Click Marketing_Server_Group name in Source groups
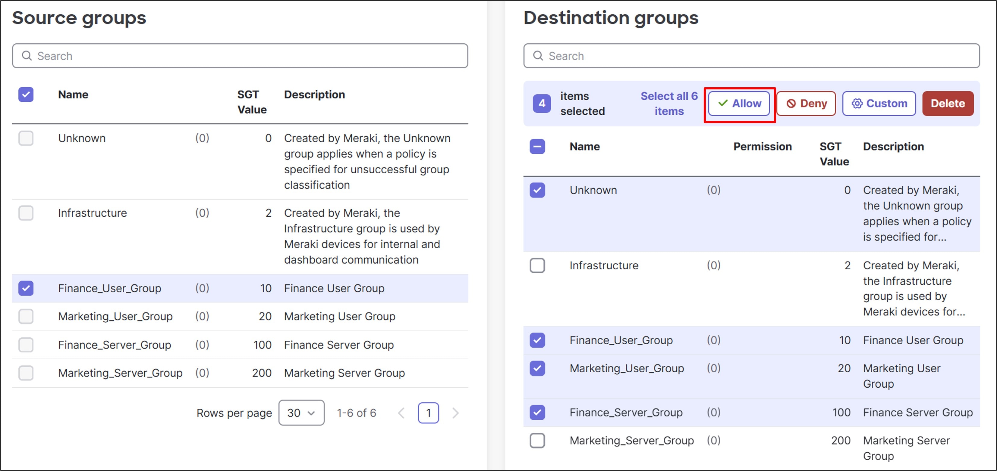The height and width of the screenshot is (471, 997). [120, 373]
